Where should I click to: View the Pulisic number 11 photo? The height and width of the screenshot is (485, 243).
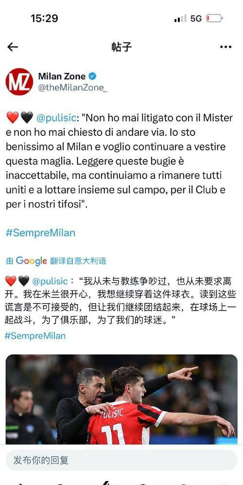(121, 399)
